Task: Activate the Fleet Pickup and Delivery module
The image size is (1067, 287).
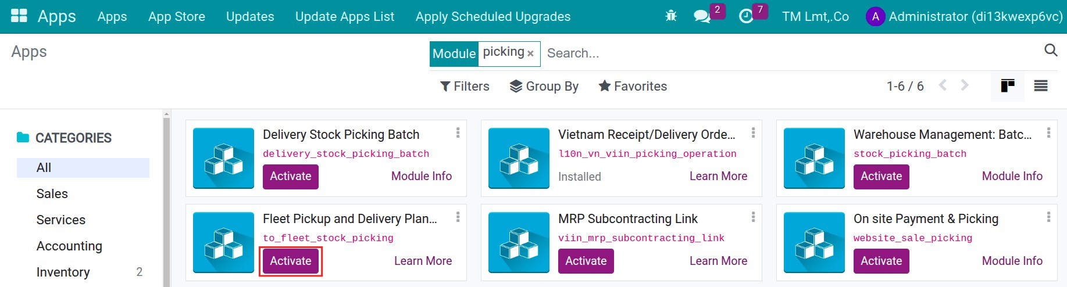Action: 291,261
